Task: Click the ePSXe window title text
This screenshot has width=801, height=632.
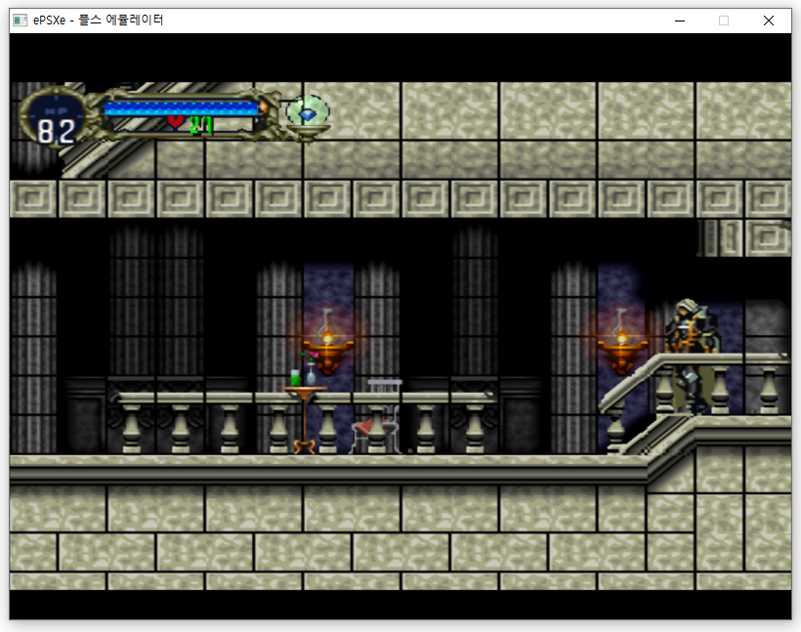Action: pos(98,20)
